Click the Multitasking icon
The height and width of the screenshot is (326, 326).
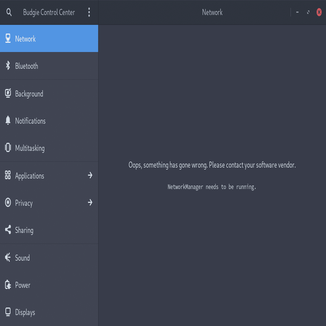coord(8,147)
